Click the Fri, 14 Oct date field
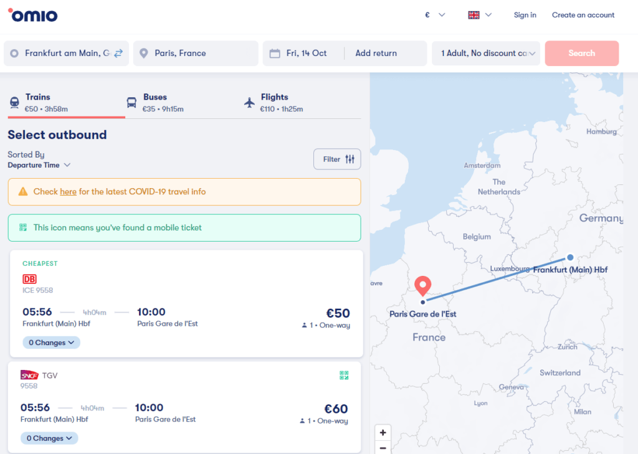This screenshot has width=638, height=454. pyautogui.click(x=307, y=54)
